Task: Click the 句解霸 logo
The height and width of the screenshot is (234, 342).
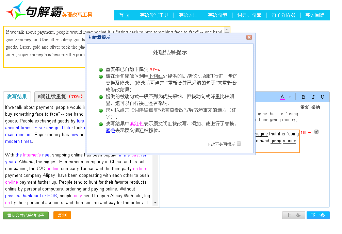Action: point(34,11)
